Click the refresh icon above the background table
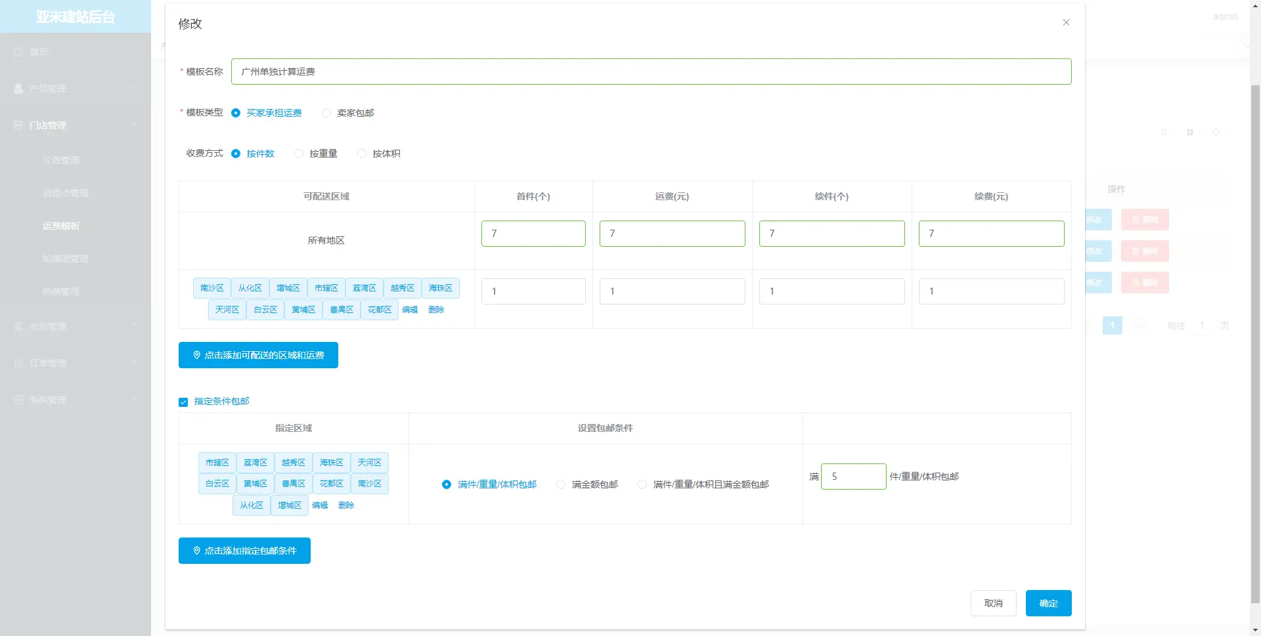Screen dimensions: 1261x636 [1164, 133]
